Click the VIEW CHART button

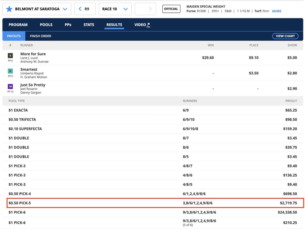(285, 36)
